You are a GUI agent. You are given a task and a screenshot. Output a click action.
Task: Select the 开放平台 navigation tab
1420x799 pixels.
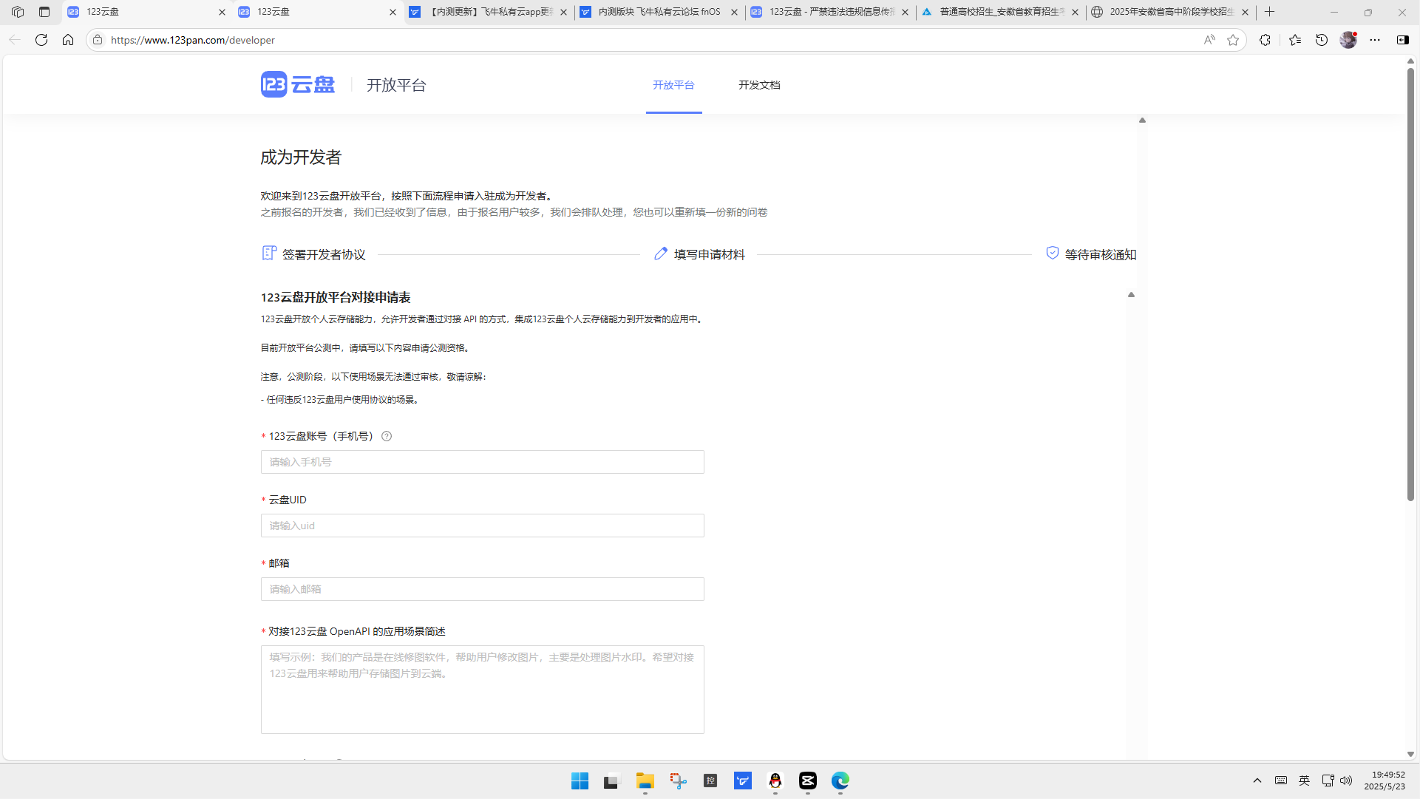[x=673, y=85]
